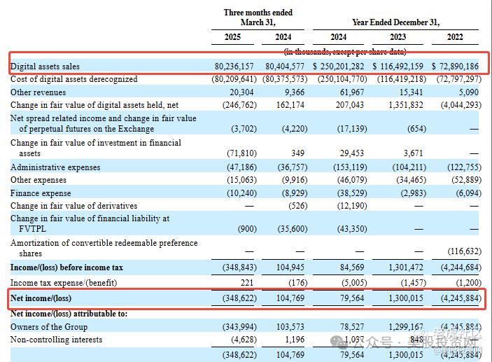Click 'Income/(loss) before income tax' label

pyautogui.click(x=66, y=267)
